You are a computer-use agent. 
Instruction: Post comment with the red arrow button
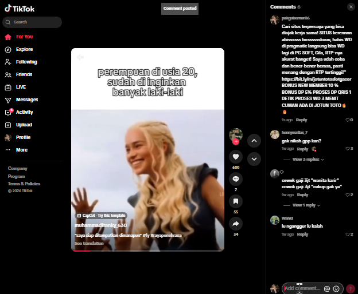click(351, 288)
